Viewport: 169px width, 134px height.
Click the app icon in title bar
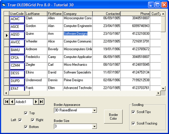[x=4, y=5]
